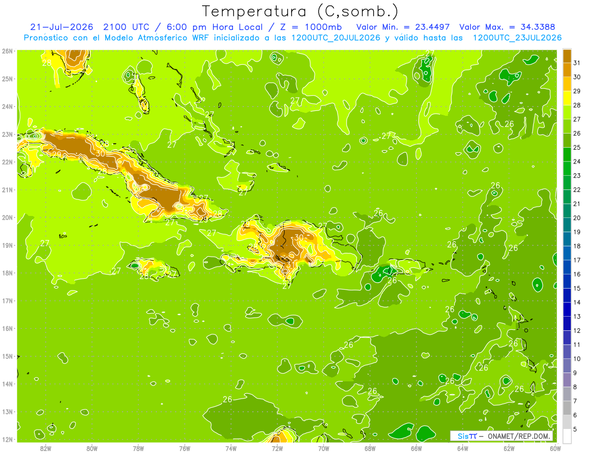
Task: Click the legend scale value 10
Action: pyautogui.click(x=577, y=359)
